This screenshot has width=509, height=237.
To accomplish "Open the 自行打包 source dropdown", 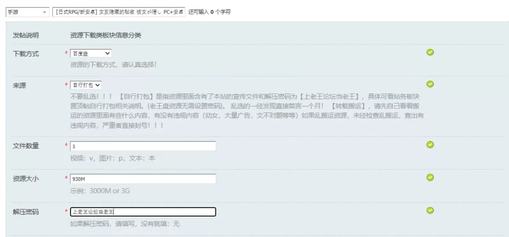I will point(86,85).
